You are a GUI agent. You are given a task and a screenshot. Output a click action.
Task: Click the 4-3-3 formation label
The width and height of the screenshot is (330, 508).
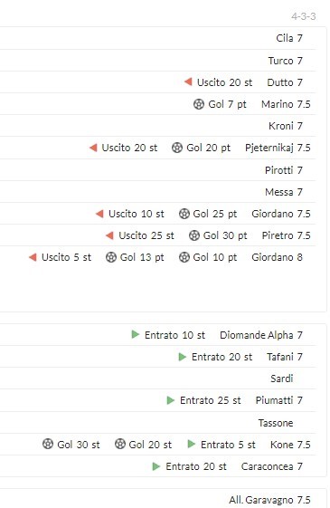click(304, 16)
